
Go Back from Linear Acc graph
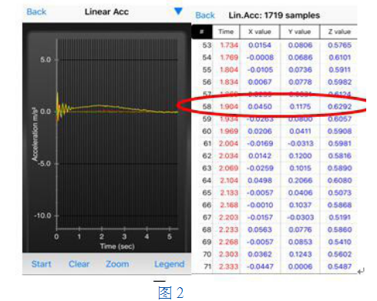[36, 12]
